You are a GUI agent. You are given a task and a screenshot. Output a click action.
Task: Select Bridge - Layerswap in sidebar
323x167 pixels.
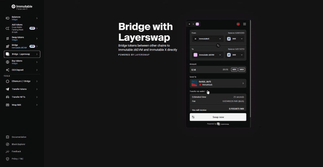22,54
